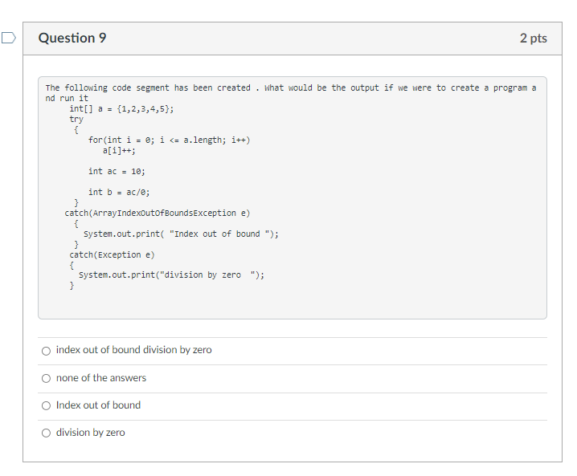This screenshot has height=476, width=577.
Task: Click the for loop code line
Action: (x=170, y=140)
